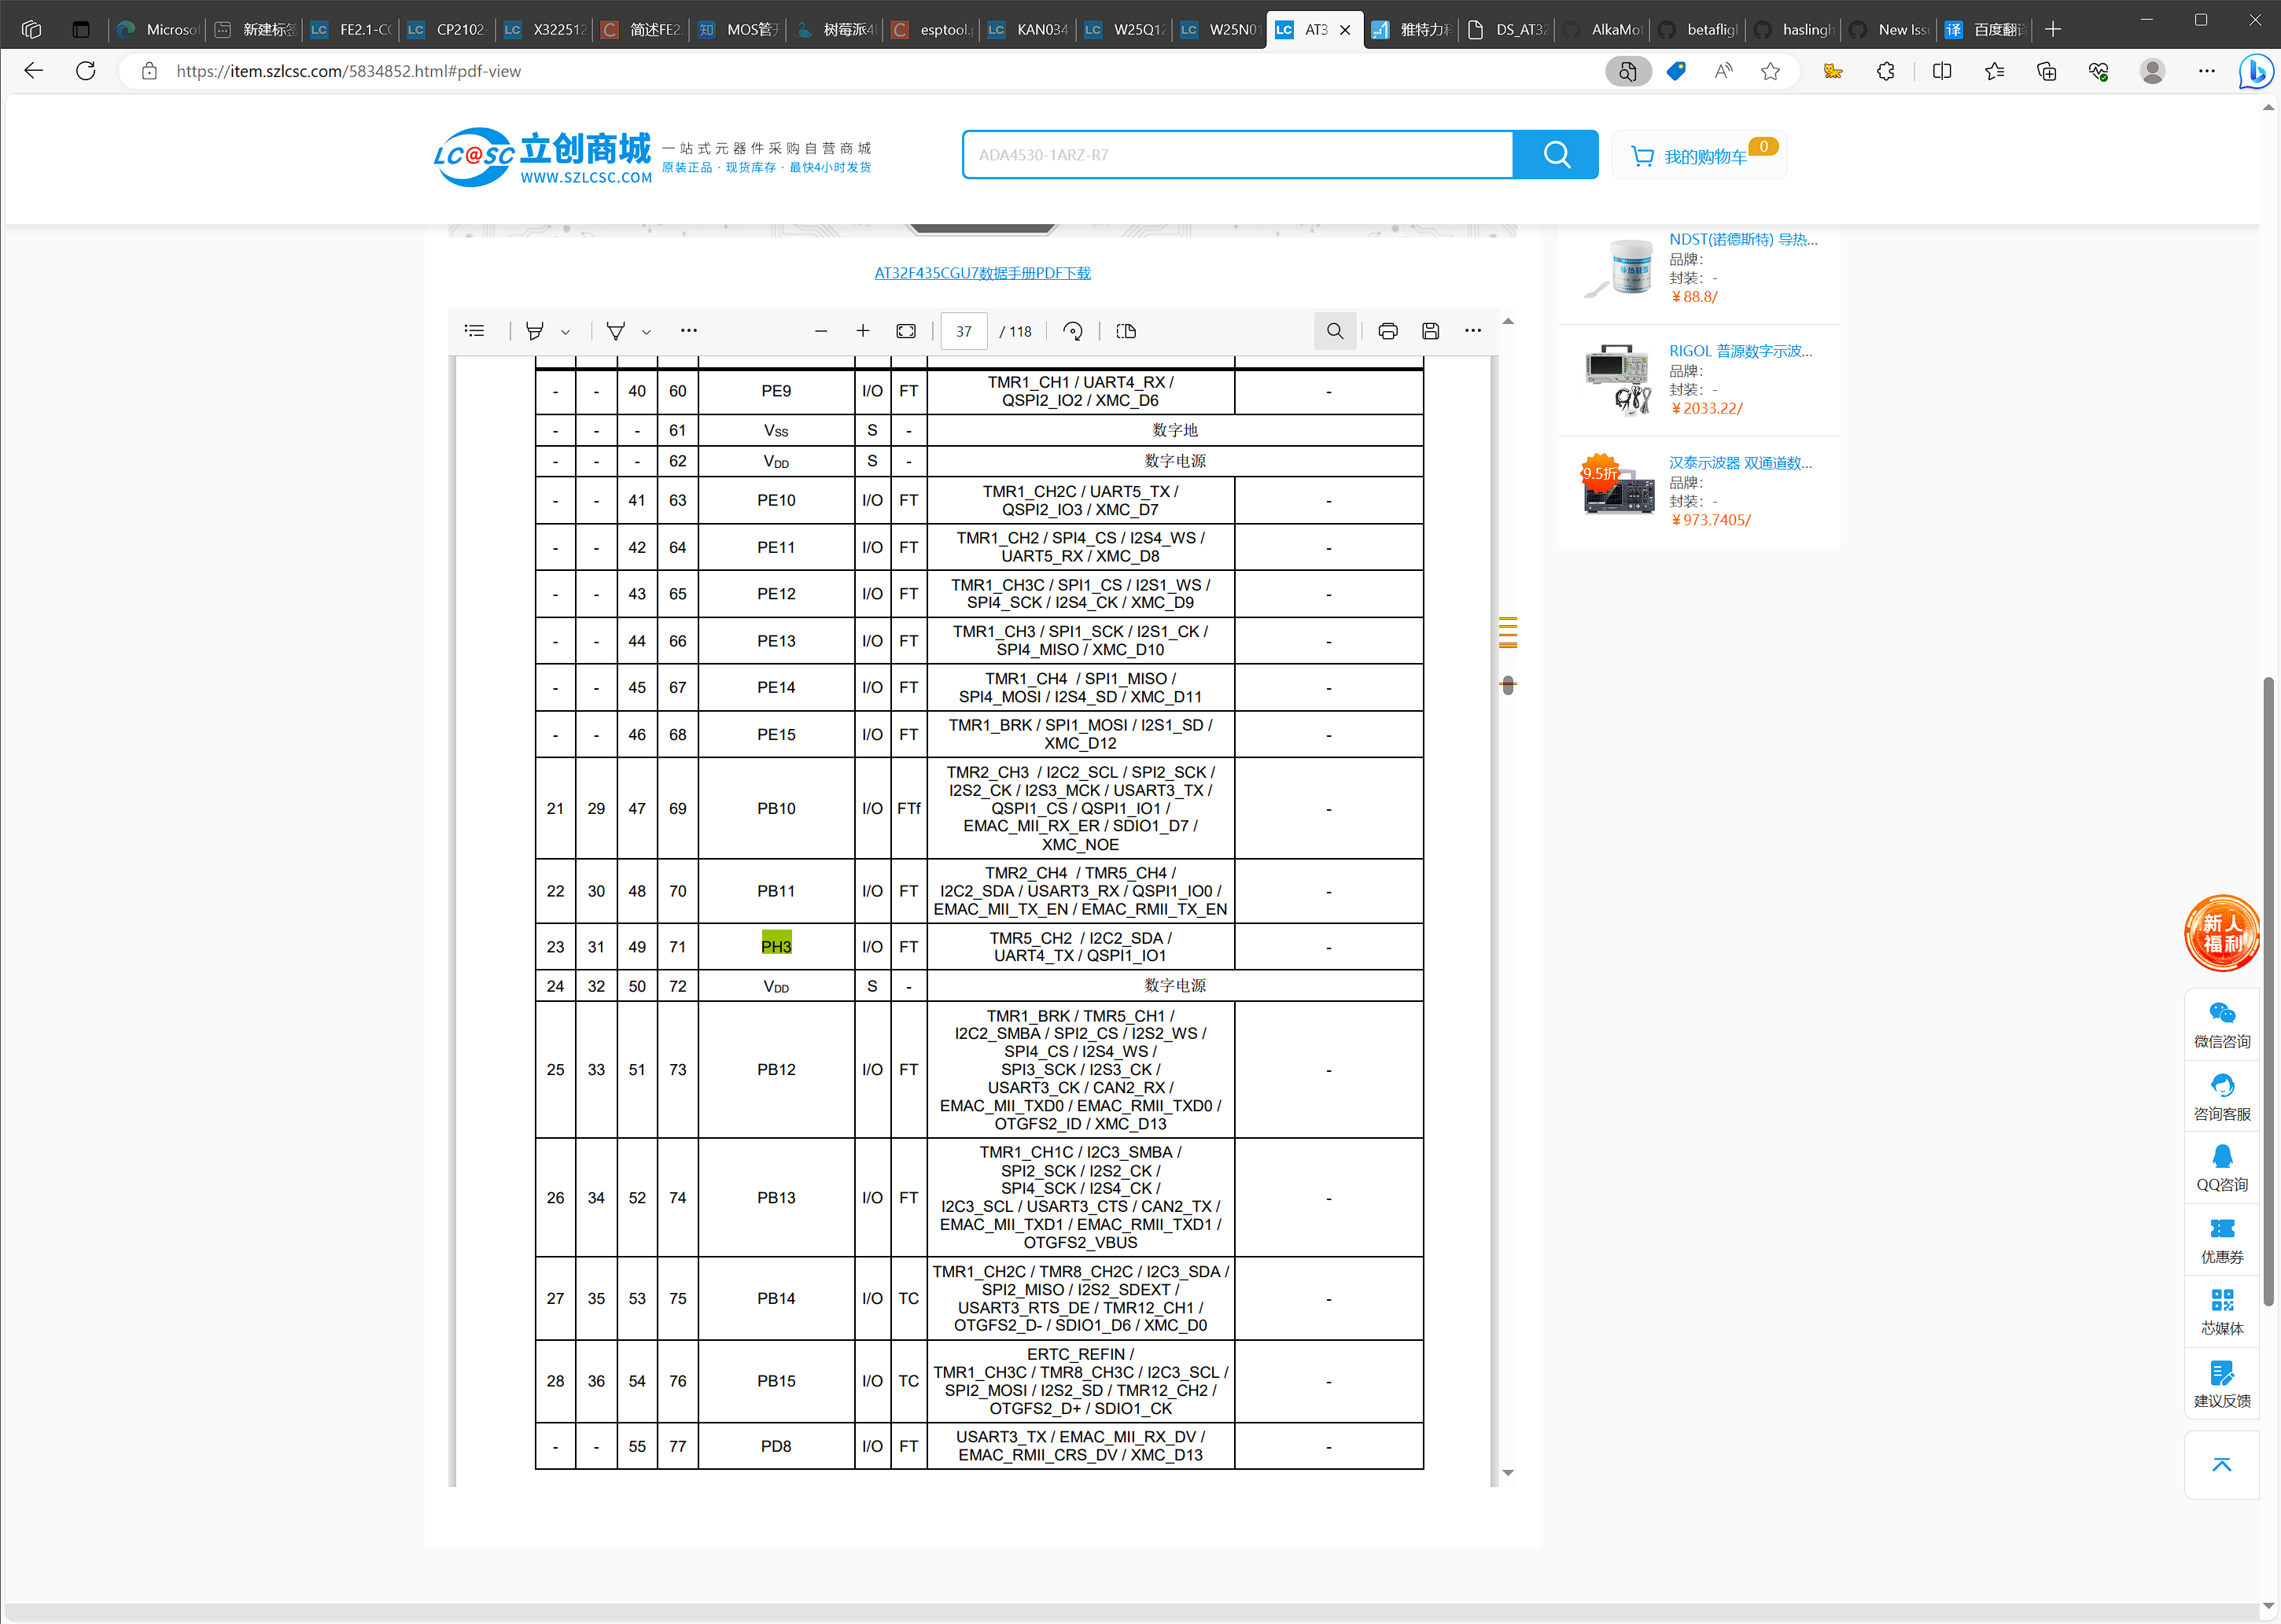Rotate the PDF page

point(1073,331)
